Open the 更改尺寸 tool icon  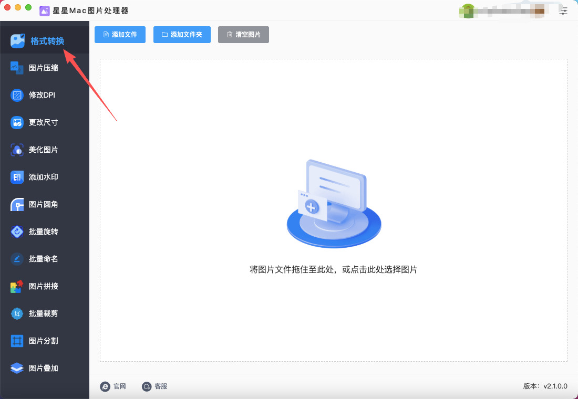(x=17, y=122)
